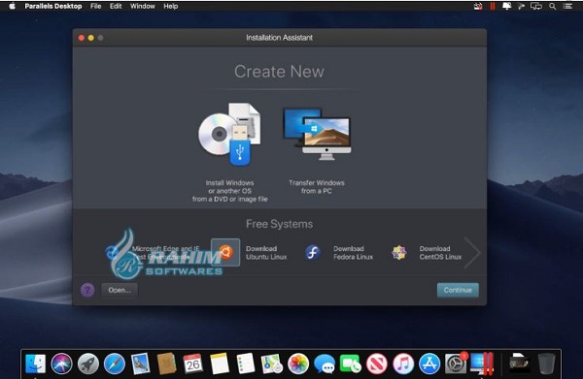Open System Preferences from the Dock

coord(456,363)
